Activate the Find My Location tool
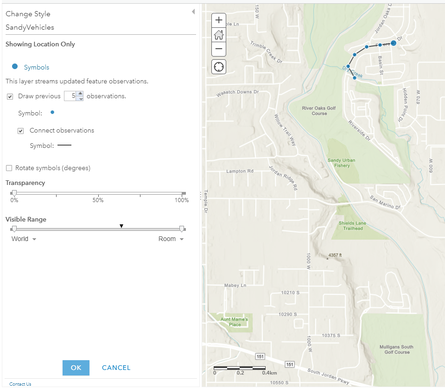The image size is (445, 388). (x=218, y=66)
